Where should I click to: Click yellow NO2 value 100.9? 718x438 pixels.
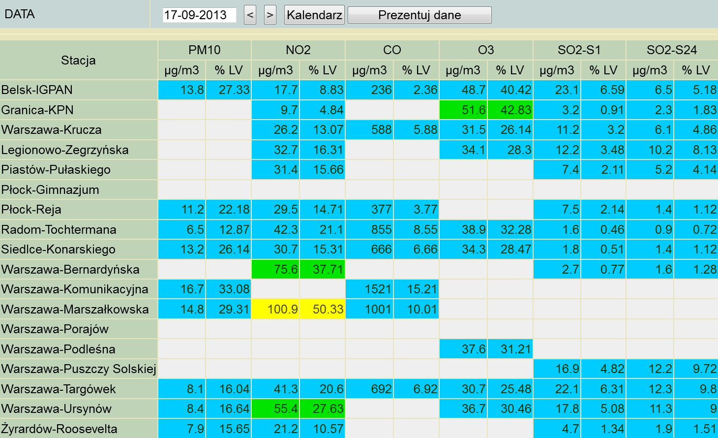pyautogui.click(x=275, y=310)
